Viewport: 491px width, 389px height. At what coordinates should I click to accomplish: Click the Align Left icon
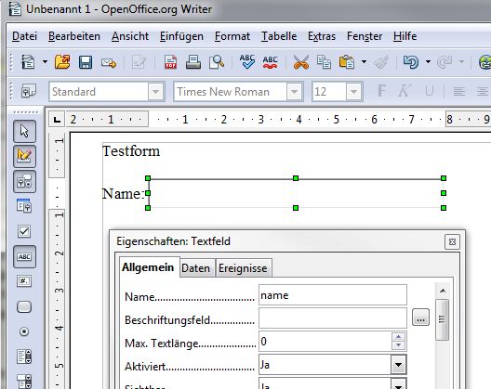tap(459, 92)
